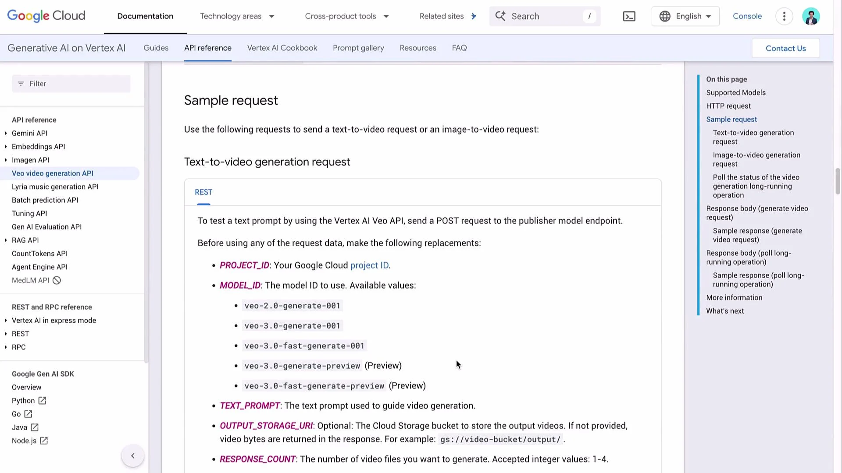
Task: Open the CountTokens API page
Action: point(39,254)
